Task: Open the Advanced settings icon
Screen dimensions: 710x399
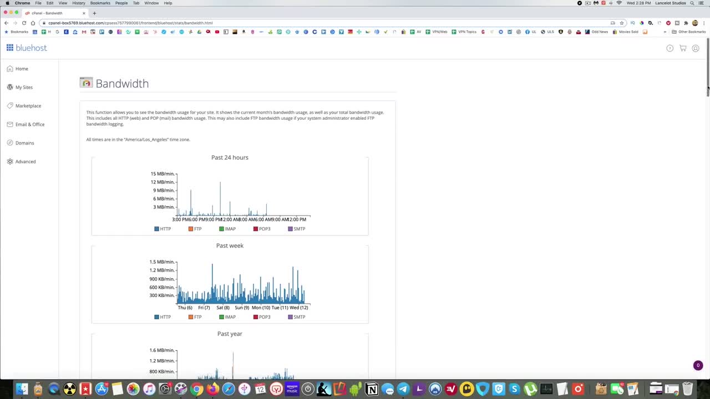Action: tap(10, 161)
